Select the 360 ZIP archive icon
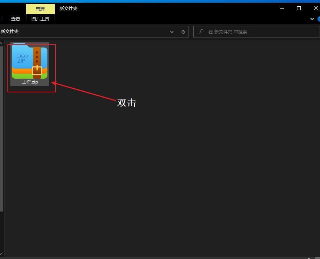320x259 pixels. click(30, 61)
